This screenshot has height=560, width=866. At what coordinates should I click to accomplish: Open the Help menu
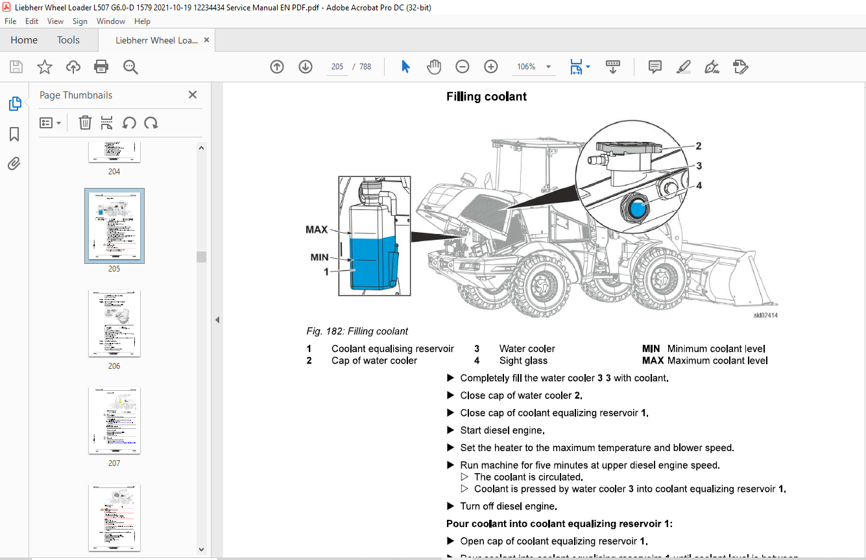(x=142, y=21)
